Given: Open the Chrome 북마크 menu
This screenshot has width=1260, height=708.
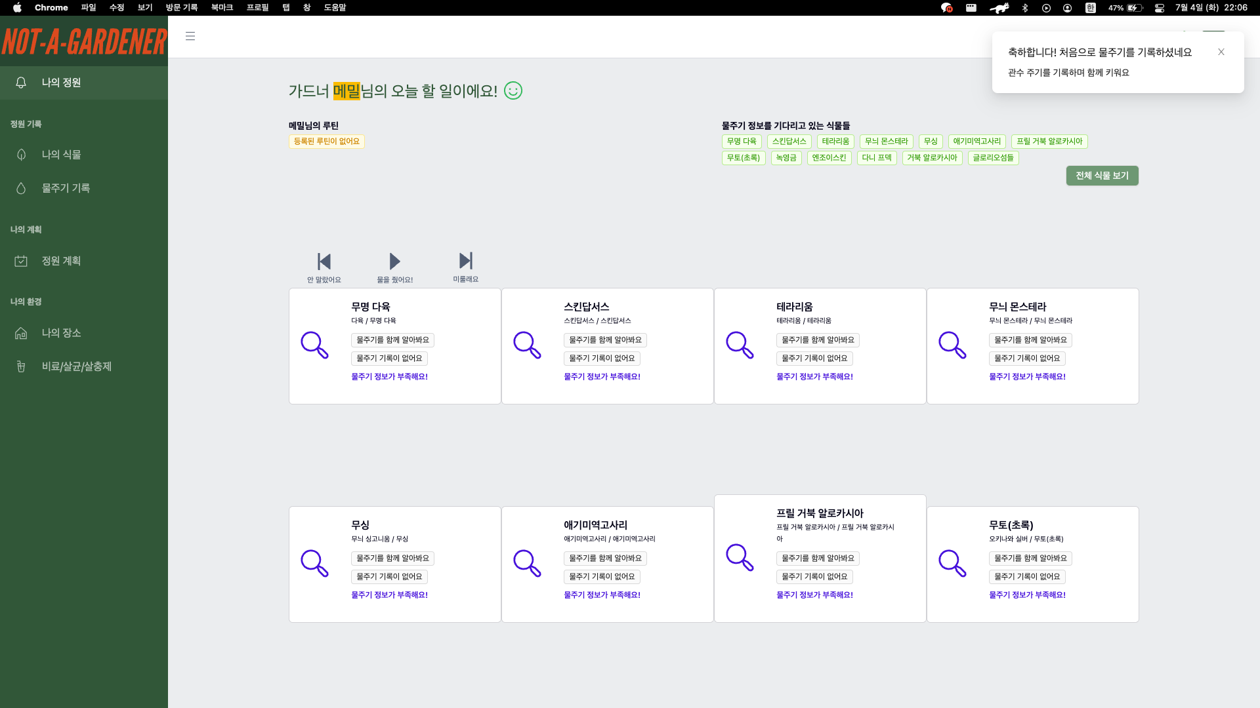Looking at the screenshot, I should tap(222, 8).
